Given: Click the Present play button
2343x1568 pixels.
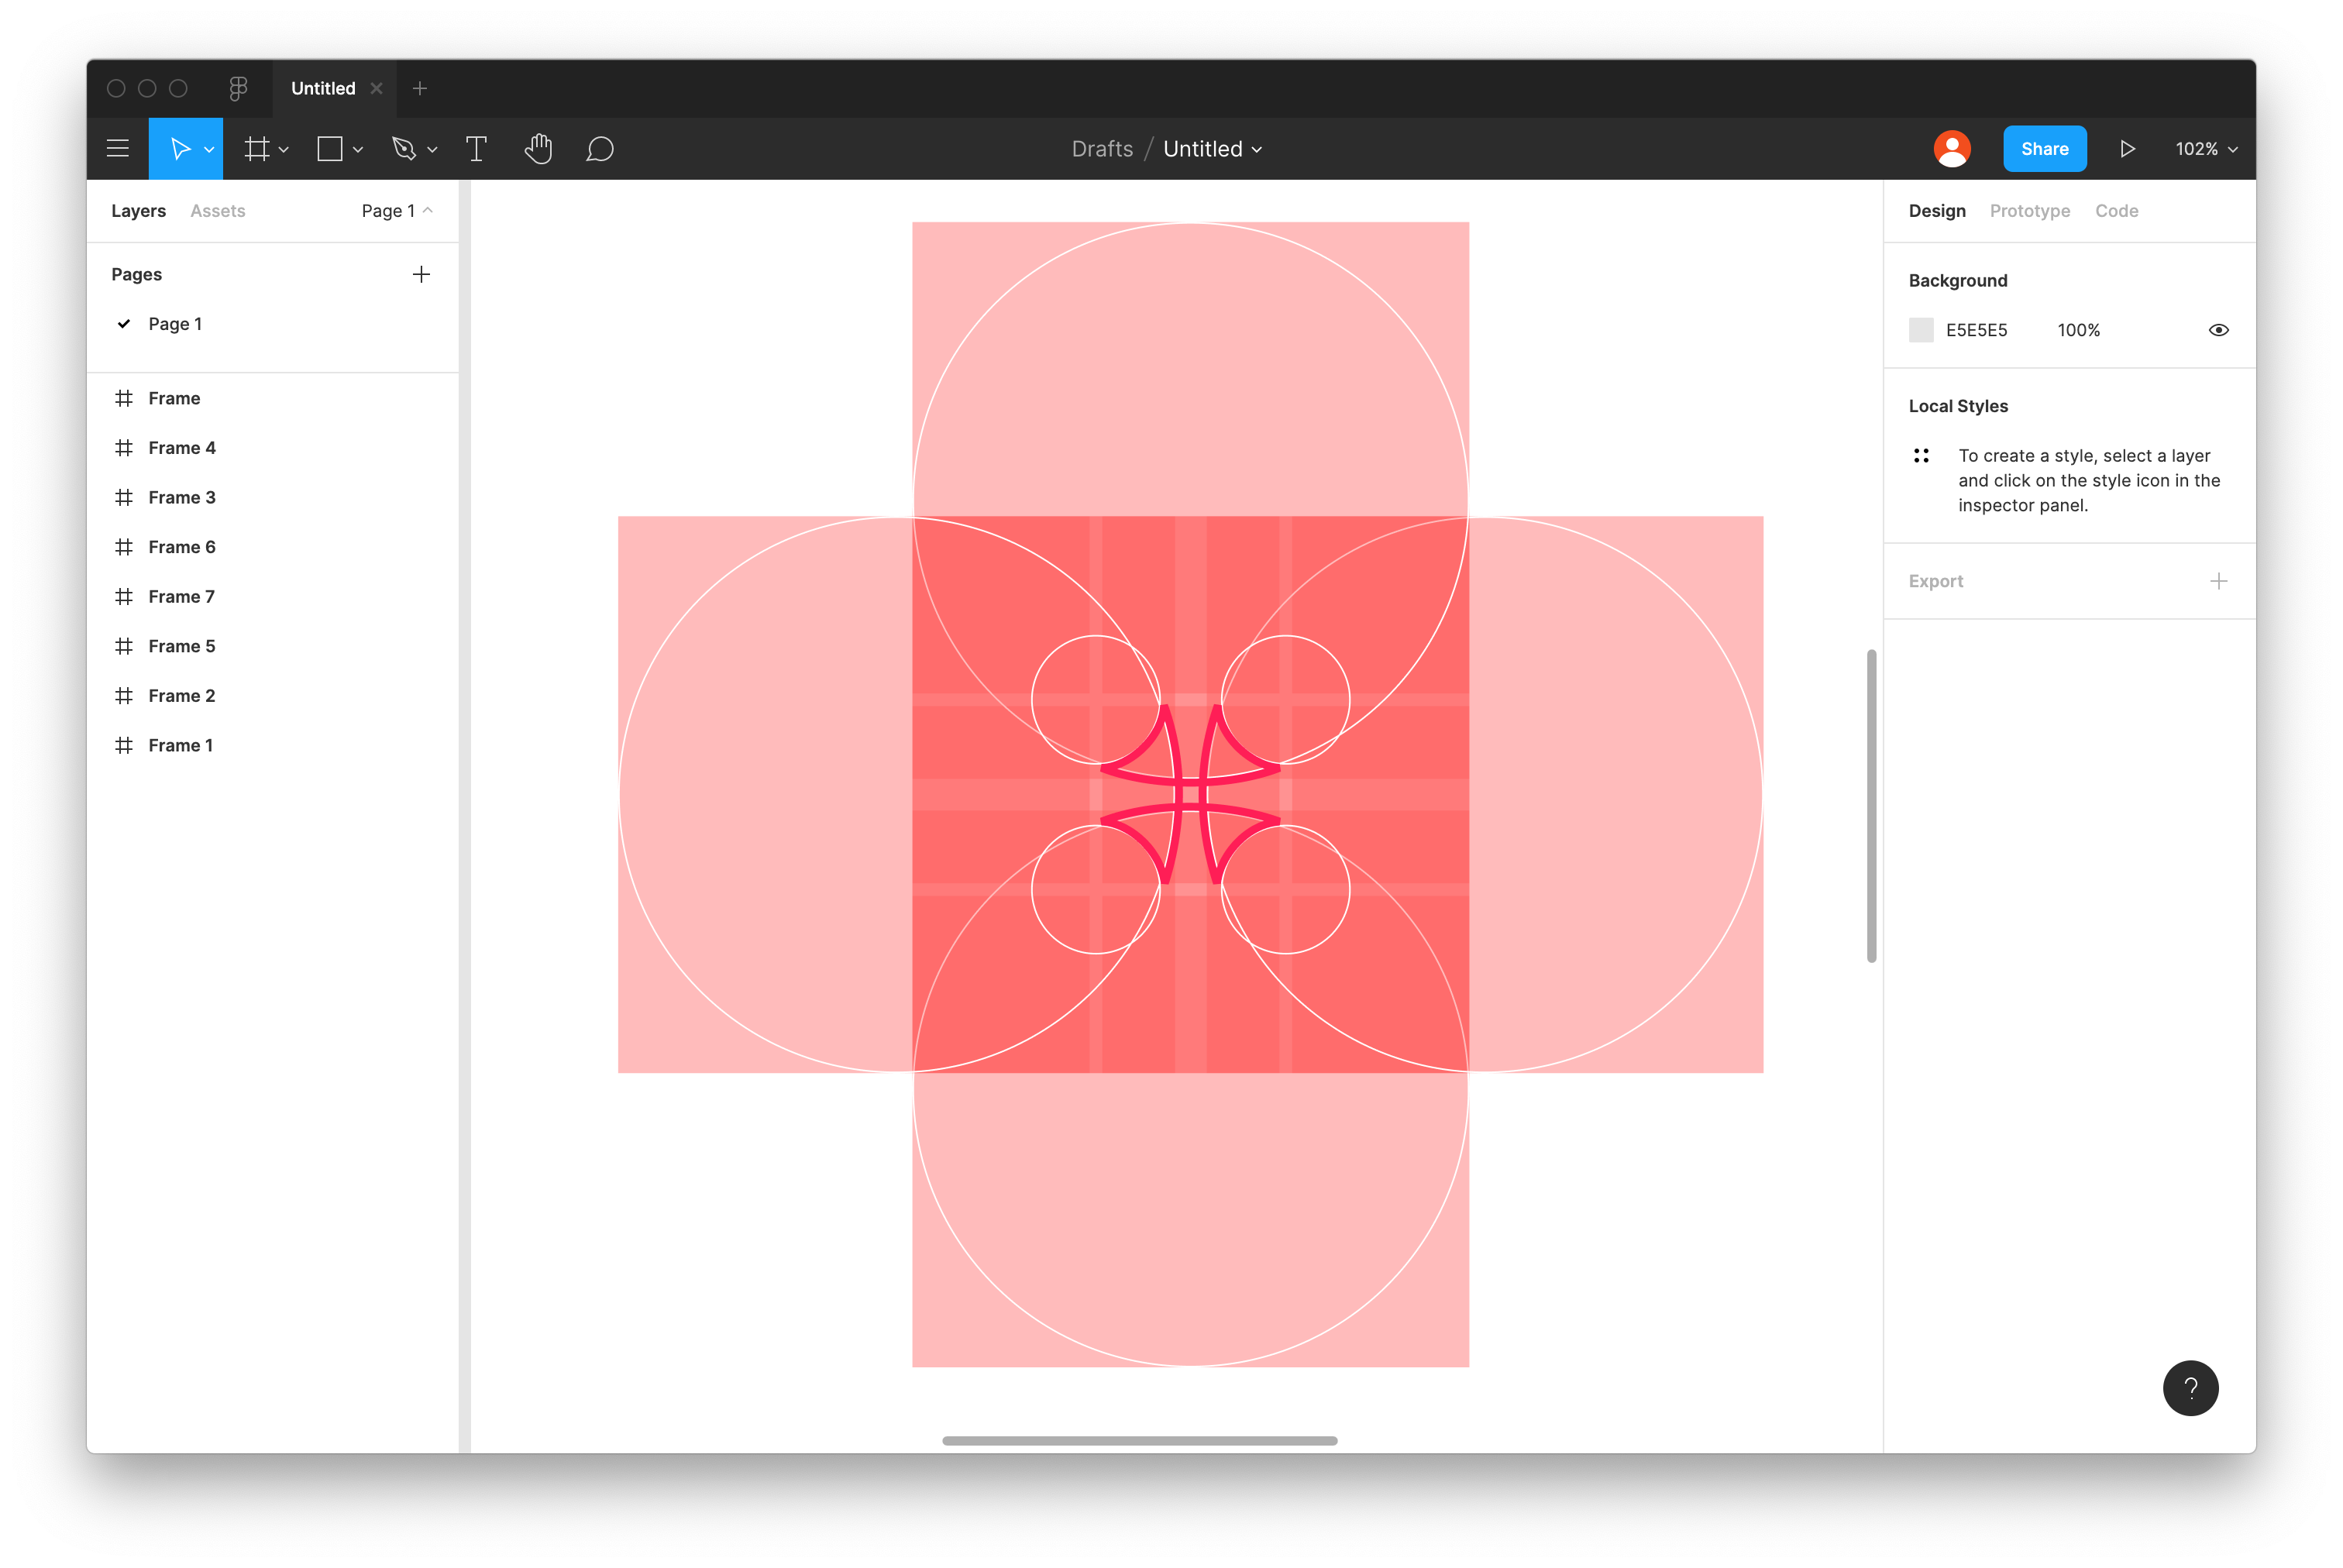Looking at the screenshot, I should [2127, 149].
